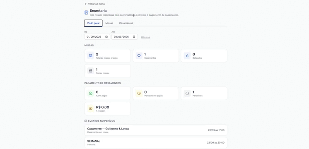Image resolution: width=309 pixels, height=149 pixels.
Task: Click the Casamento com missa subtitle
Action: coord(98,132)
